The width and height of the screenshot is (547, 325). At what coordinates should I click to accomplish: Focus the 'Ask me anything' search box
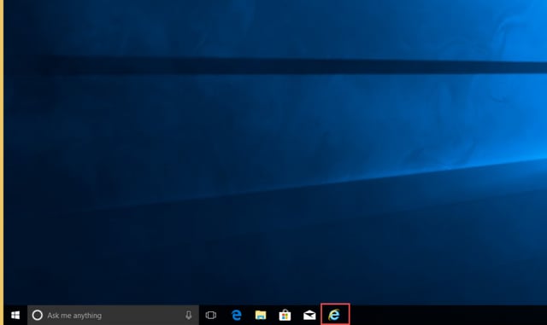click(x=113, y=316)
